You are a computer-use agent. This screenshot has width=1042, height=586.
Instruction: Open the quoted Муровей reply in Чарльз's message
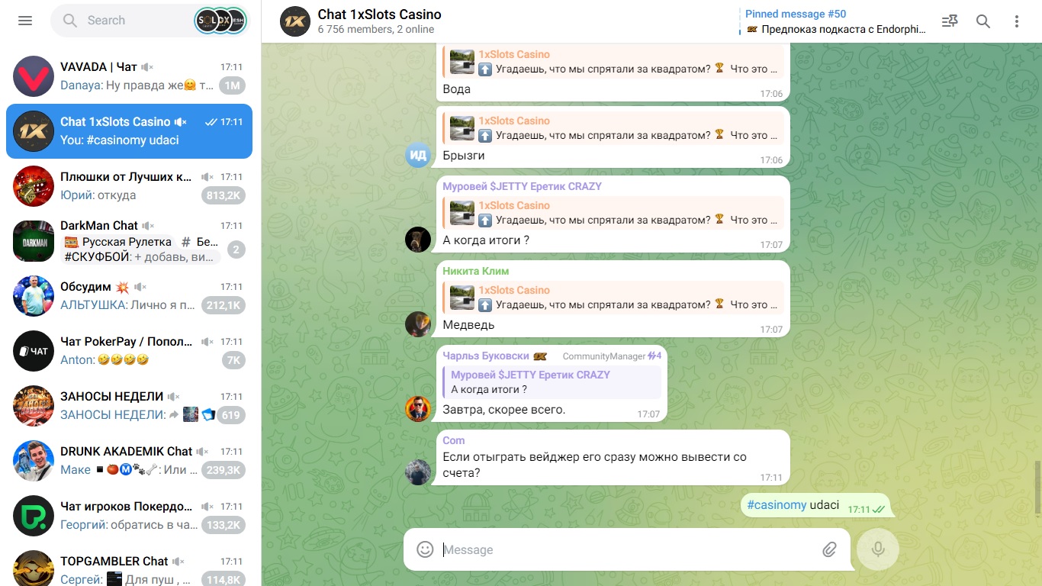tap(552, 382)
